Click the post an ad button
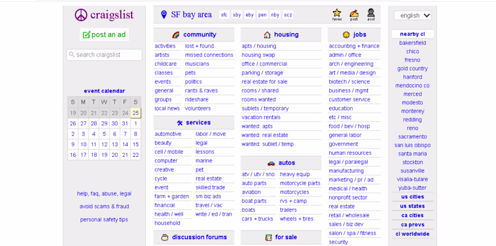 tap(104, 35)
